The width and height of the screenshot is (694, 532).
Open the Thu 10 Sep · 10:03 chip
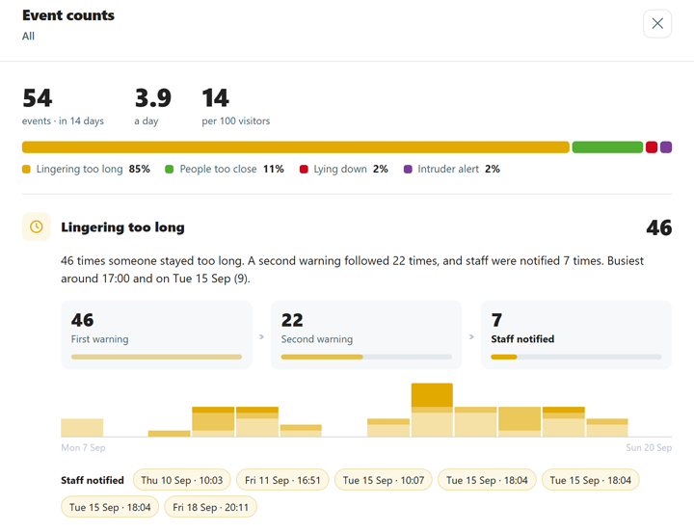[x=182, y=480]
